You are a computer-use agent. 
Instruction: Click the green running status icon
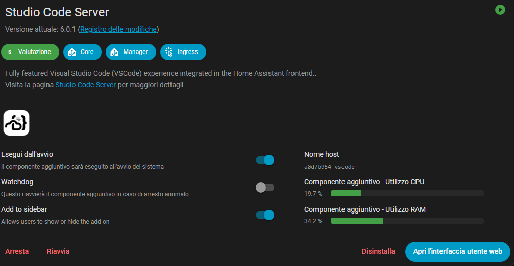click(x=500, y=10)
